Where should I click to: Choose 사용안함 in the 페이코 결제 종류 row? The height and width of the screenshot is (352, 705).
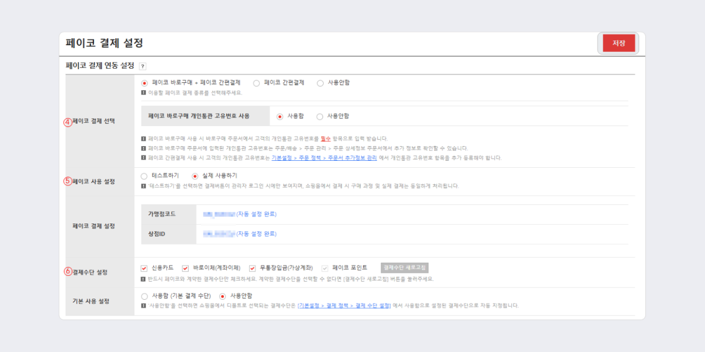point(320,83)
